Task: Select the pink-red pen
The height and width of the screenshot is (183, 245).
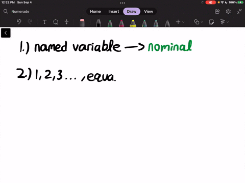Action: [x=121, y=23]
